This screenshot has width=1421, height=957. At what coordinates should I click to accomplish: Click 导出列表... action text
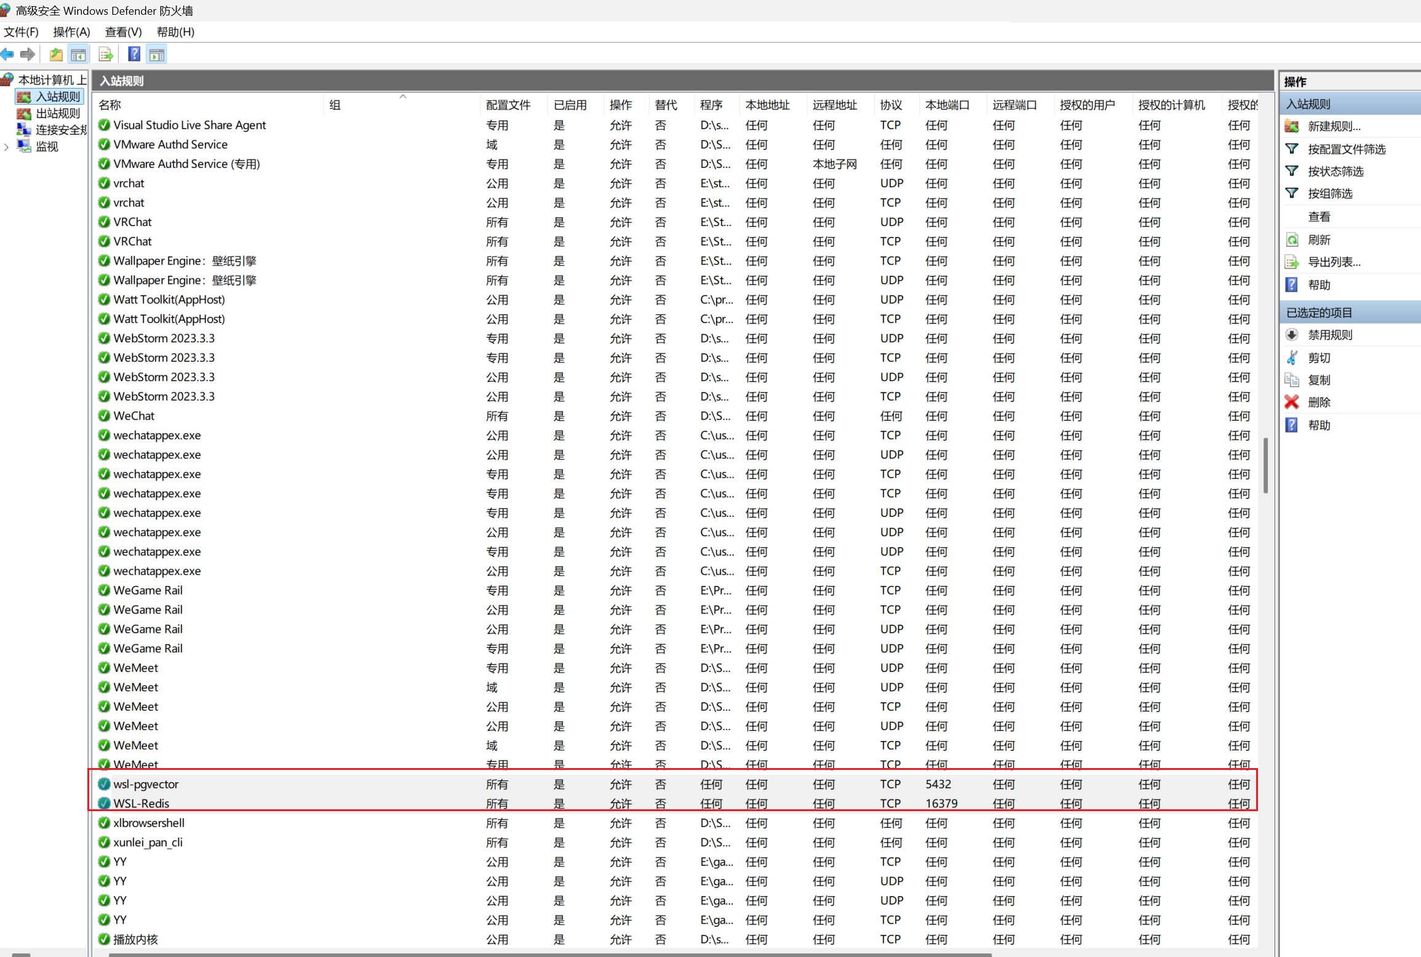coord(1334,262)
